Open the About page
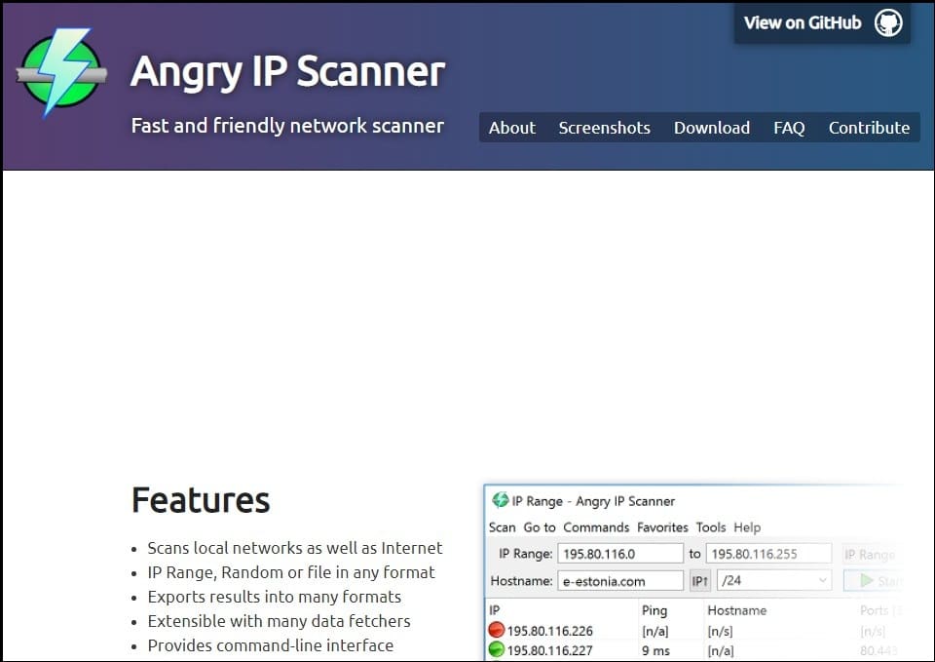 511,128
